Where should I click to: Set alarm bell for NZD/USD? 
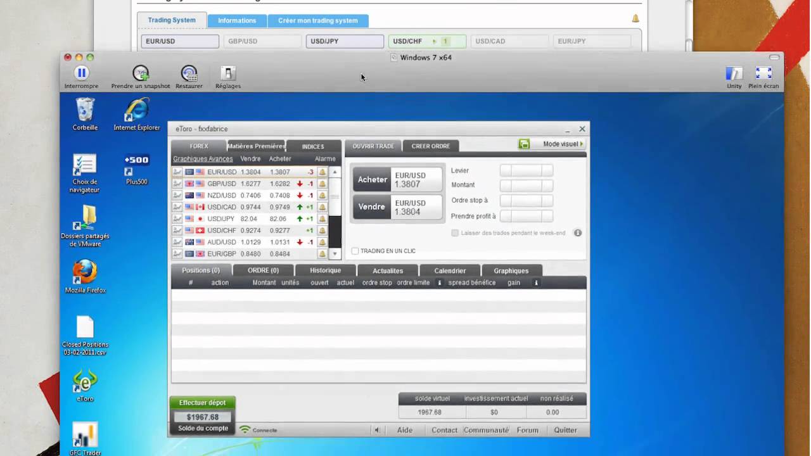[x=322, y=195]
